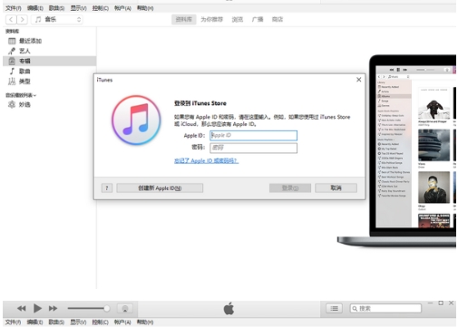This screenshot has height=327, width=458.
Task: Click the albums icon in sidebar
Action: coord(12,61)
